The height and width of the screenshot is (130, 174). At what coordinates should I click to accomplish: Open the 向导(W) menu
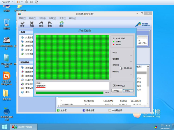(52, 18)
